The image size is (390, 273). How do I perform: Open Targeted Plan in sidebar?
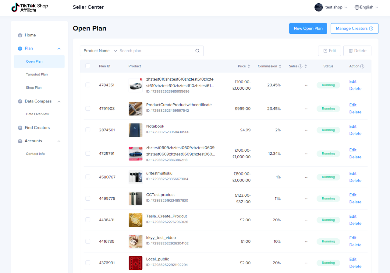(x=37, y=74)
